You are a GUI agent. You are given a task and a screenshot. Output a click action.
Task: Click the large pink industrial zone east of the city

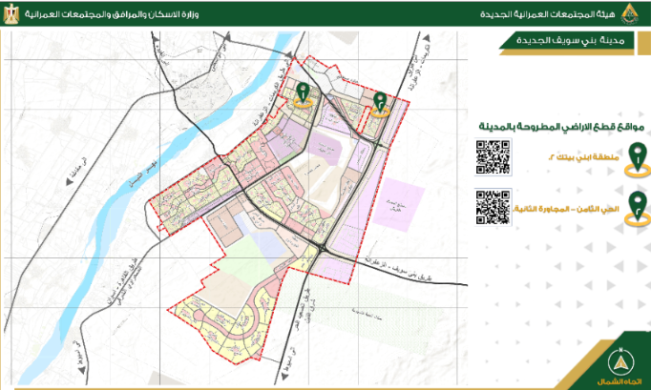(398, 204)
